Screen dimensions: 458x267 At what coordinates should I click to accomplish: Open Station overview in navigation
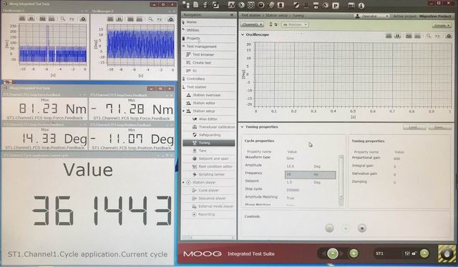tap(206, 95)
